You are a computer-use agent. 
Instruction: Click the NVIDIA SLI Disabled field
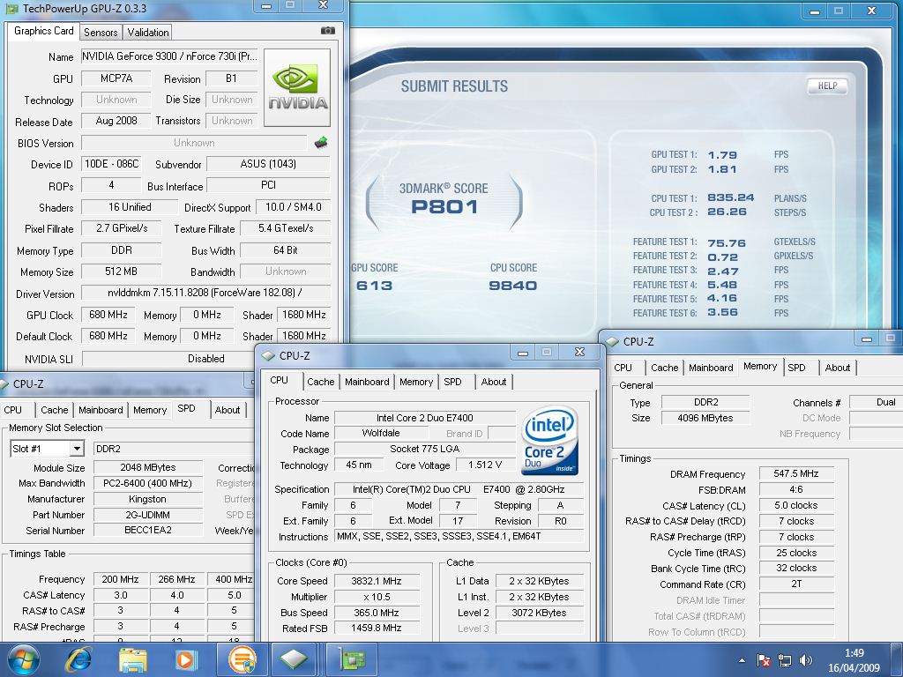(x=205, y=359)
